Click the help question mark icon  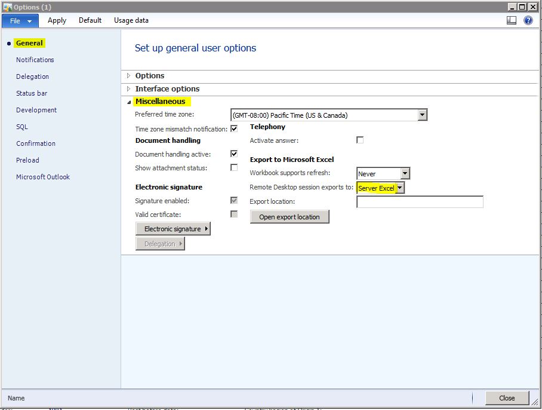pyautogui.click(x=528, y=20)
